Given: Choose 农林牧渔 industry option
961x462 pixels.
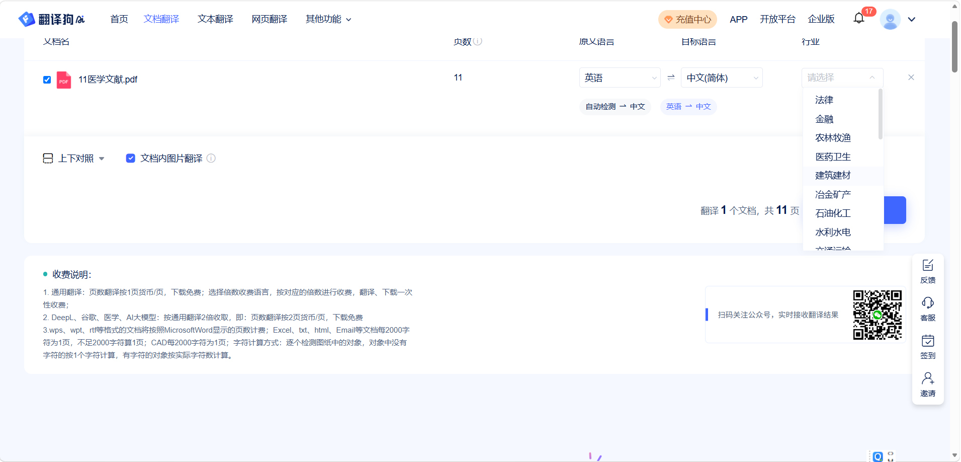Looking at the screenshot, I should pyautogui.click(x=843, y=138).
